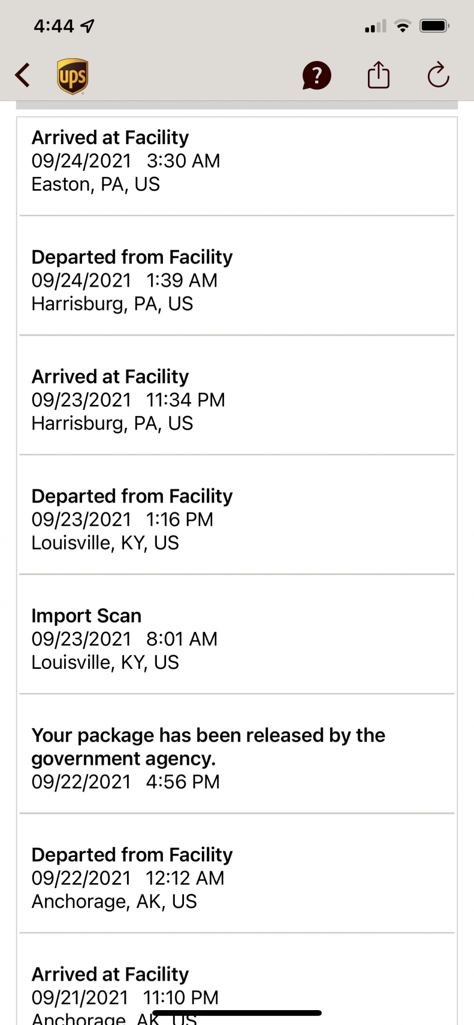Tap the UPS shield logo
The image size is (474, 1025).
72,76
